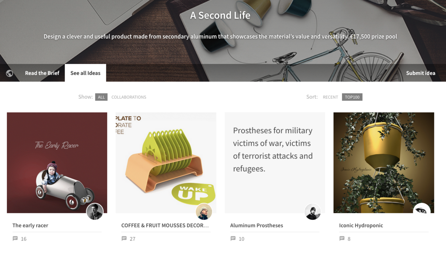446x258 pixels.
Task: Open comments icon under Coffee & Fruit Mousses
Action: [124, 238]
